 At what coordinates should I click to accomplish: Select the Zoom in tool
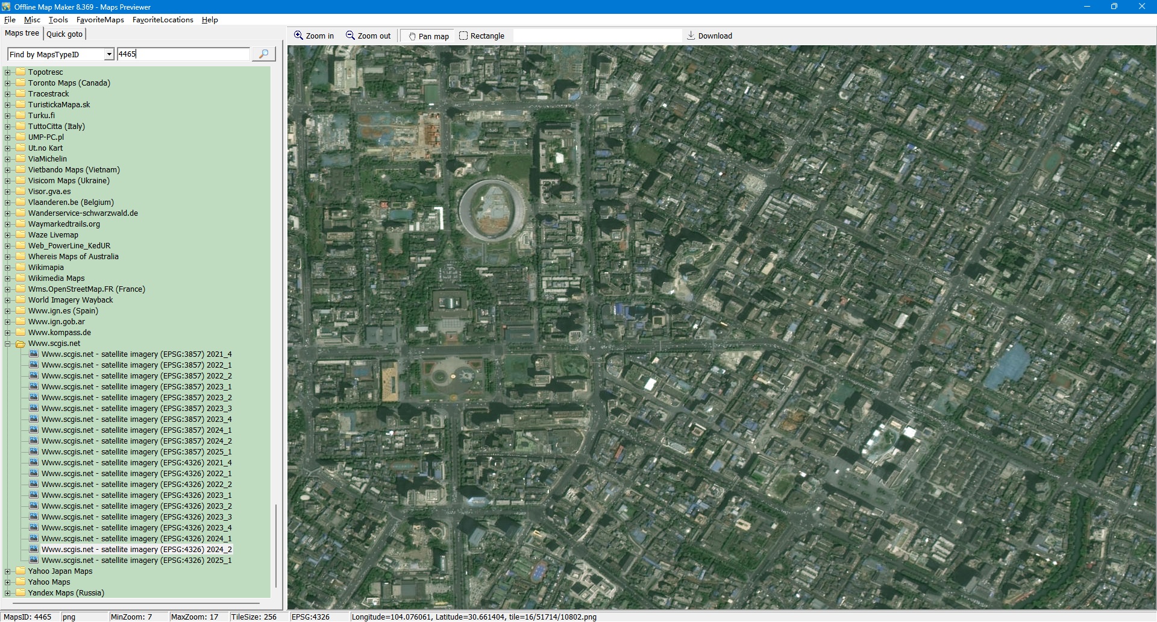point(314,36)
